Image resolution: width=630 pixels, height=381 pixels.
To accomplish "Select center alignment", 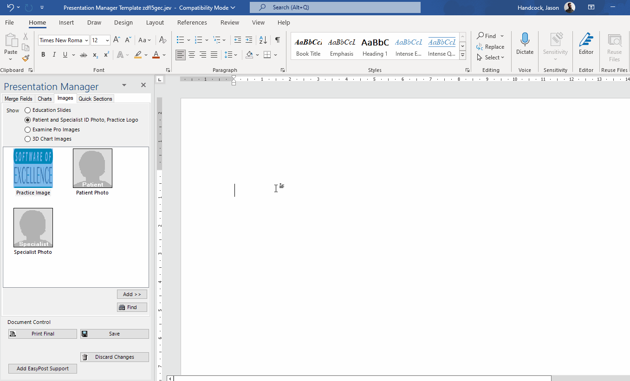I will pyautogui.click(x=191, y=54).
